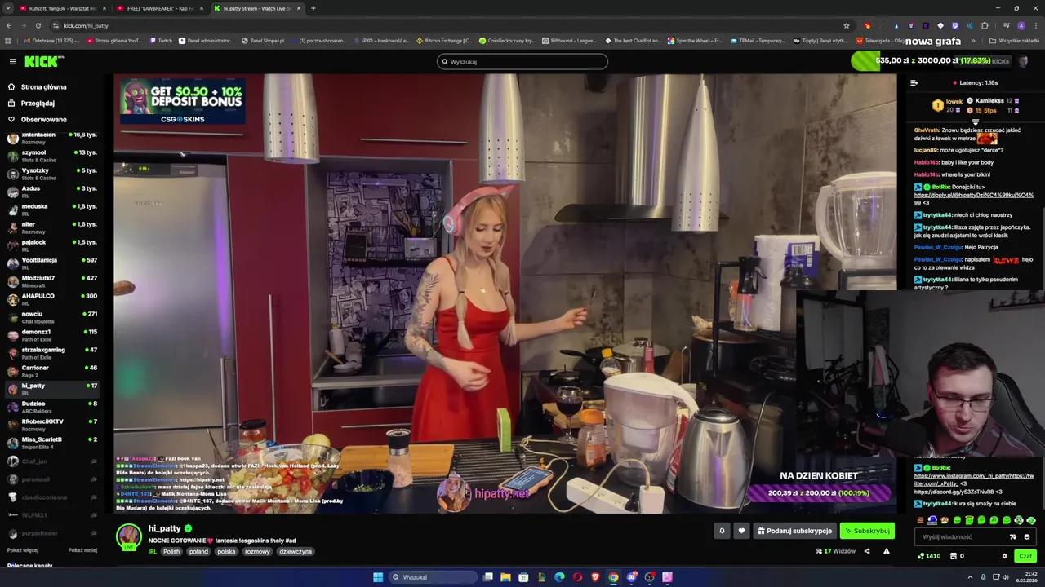Open the Twitch bookmark
The height and width of the screenshot is (587, 1045).
tap(161, 41)
